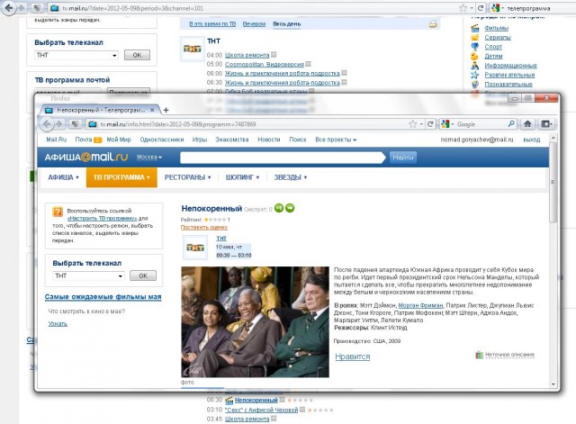Click reload button in front window address bar
This screenshot has width=576, height=424.
(x=430, y=124)
